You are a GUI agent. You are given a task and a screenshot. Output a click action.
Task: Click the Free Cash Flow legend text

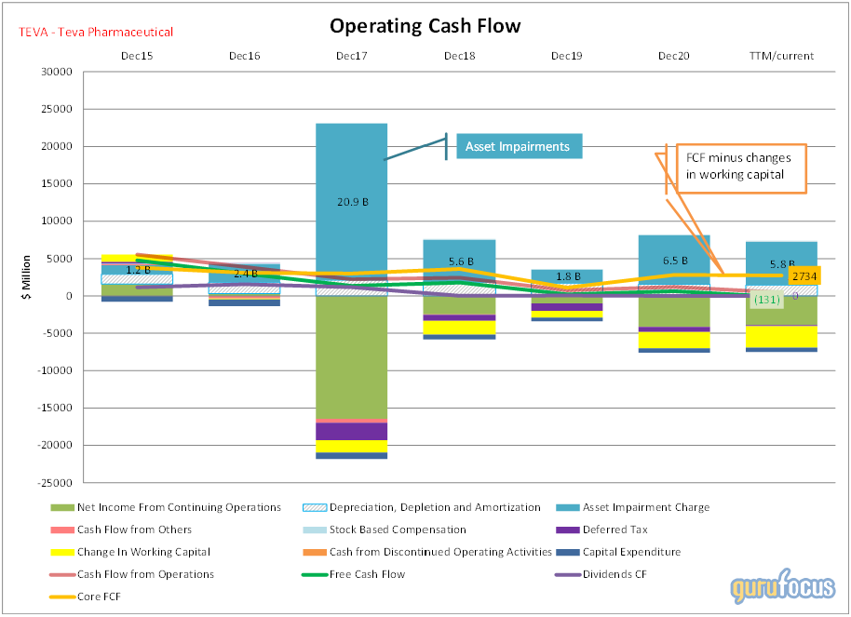pos(368,574)
